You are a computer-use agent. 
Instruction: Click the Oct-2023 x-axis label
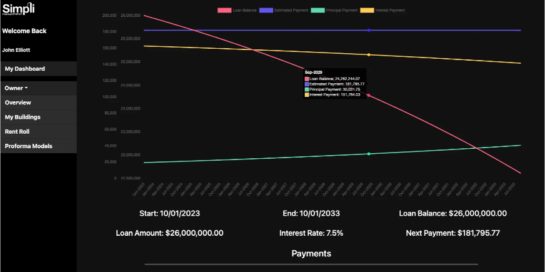pyautogui.click(x=139, y=188)
